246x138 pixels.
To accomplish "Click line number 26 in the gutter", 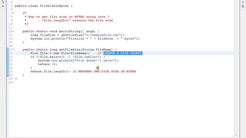I will coord(11,82).
